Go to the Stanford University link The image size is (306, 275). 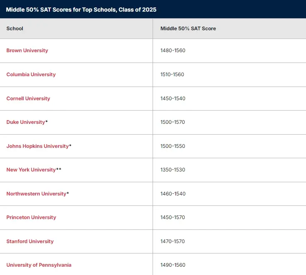point(30,241)
